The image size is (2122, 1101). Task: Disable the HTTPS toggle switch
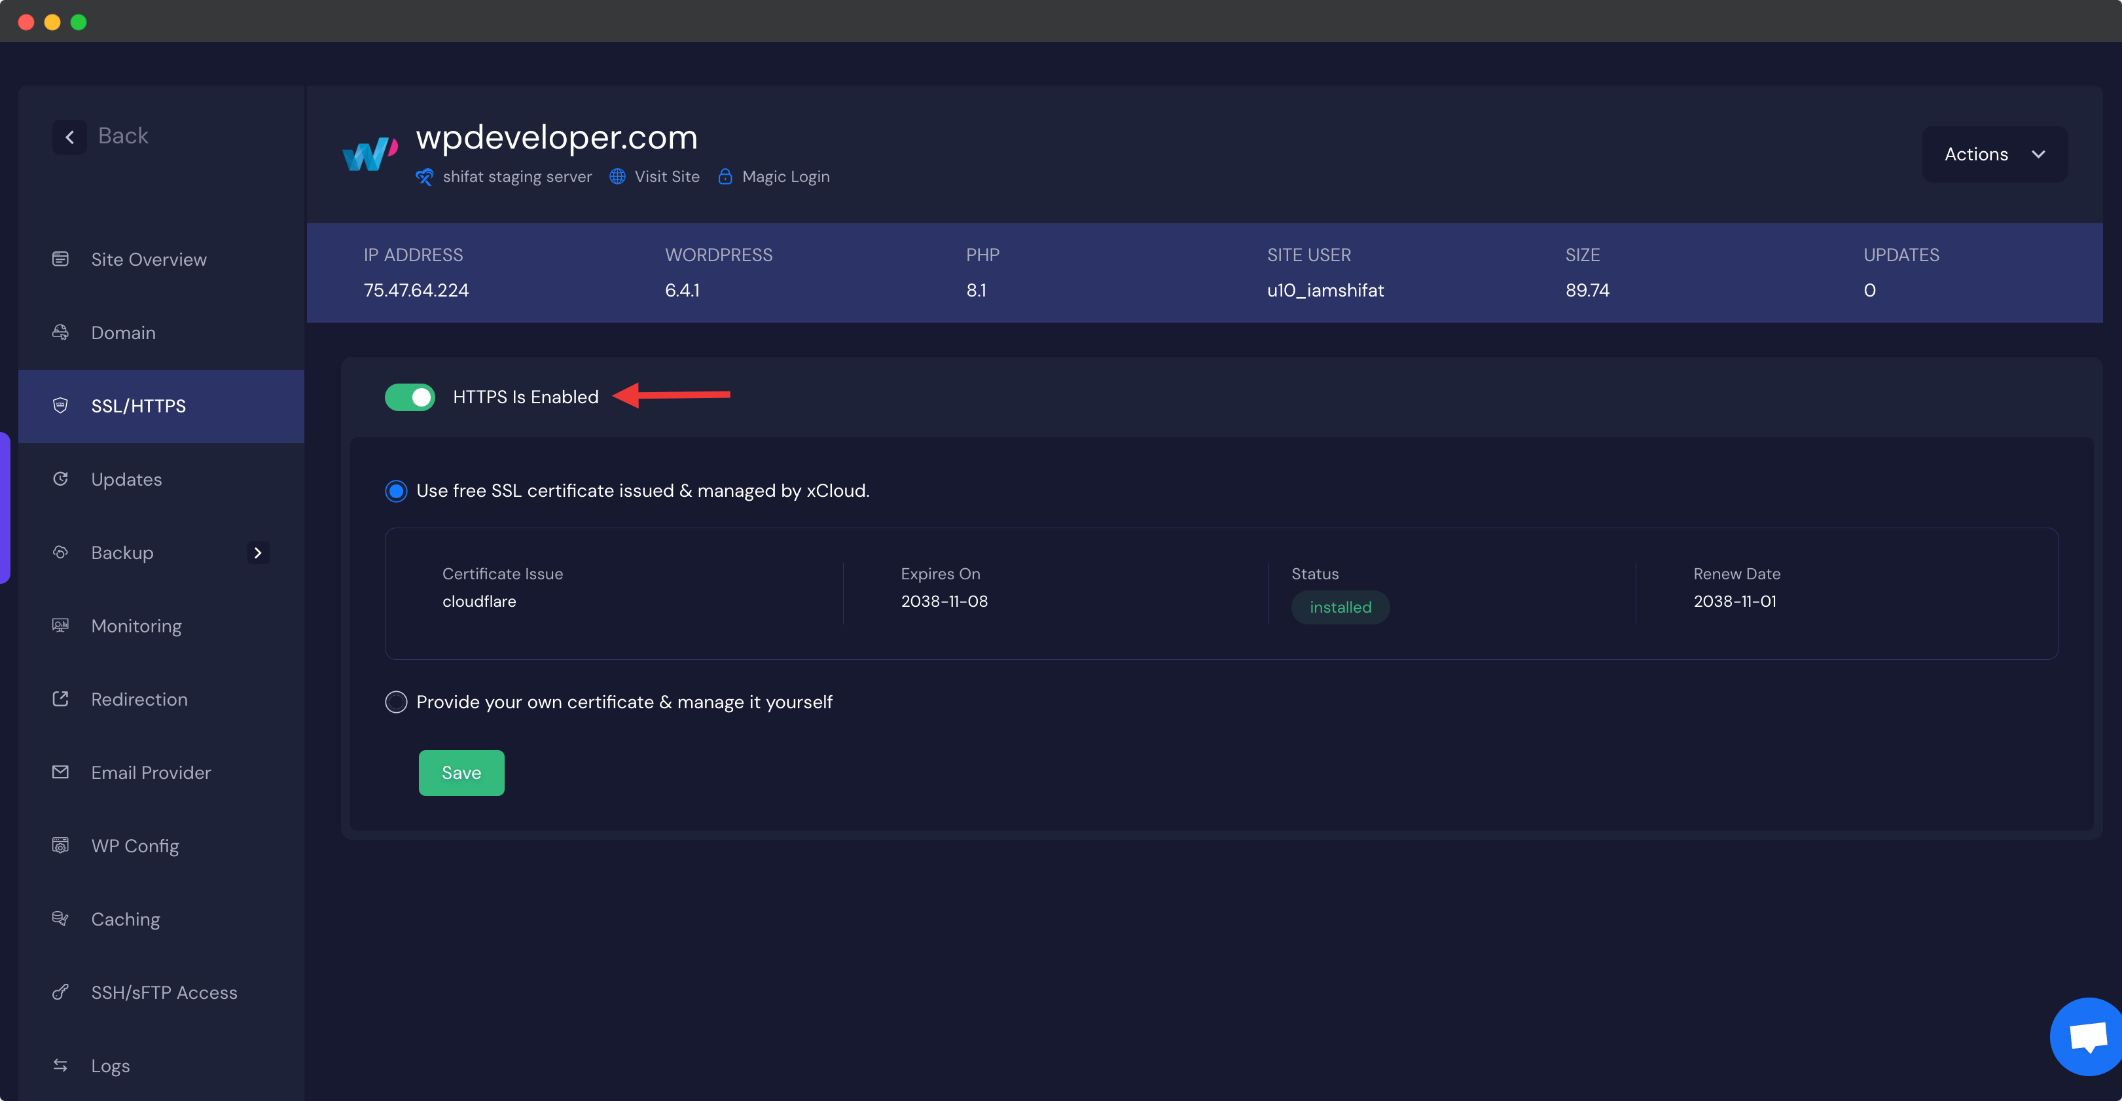[409, 397]
